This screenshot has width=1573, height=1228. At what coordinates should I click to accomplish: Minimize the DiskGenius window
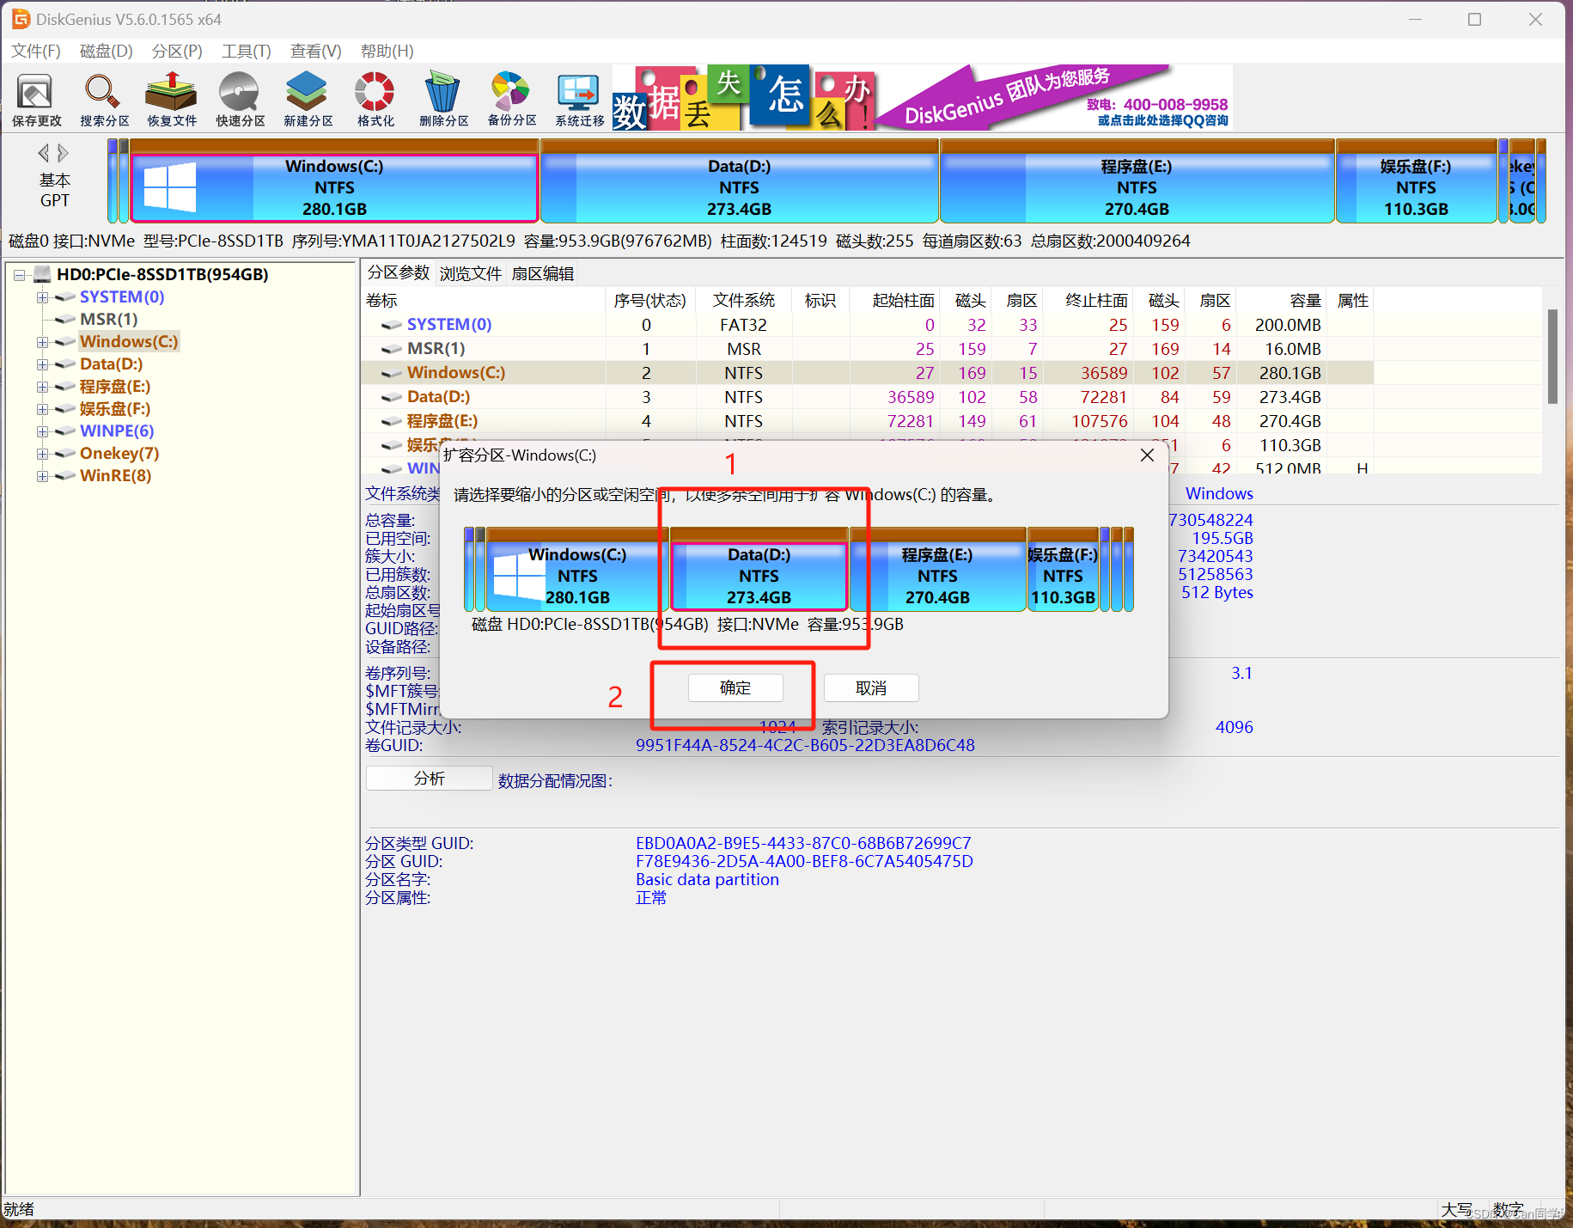1416,19
